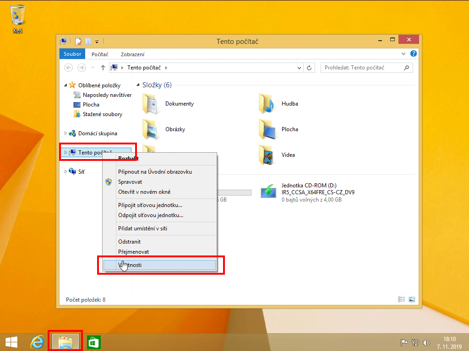Select the Hudba folder icon
Screen dimensions: 469x351
click(x=266, y=104)
